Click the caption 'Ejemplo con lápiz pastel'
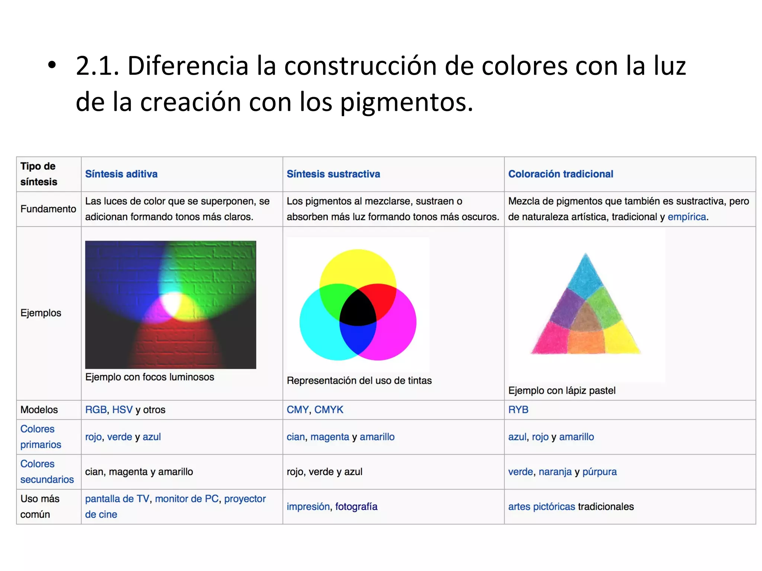The image size is (762, 571). [562, 391]
